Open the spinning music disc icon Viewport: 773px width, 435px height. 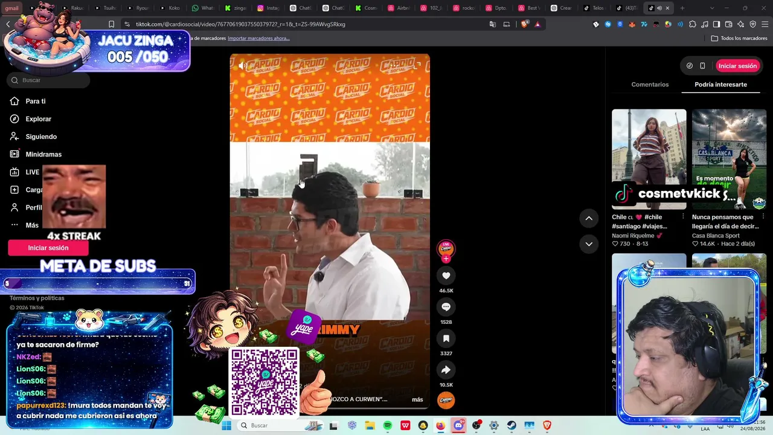(x=446, y=400)
